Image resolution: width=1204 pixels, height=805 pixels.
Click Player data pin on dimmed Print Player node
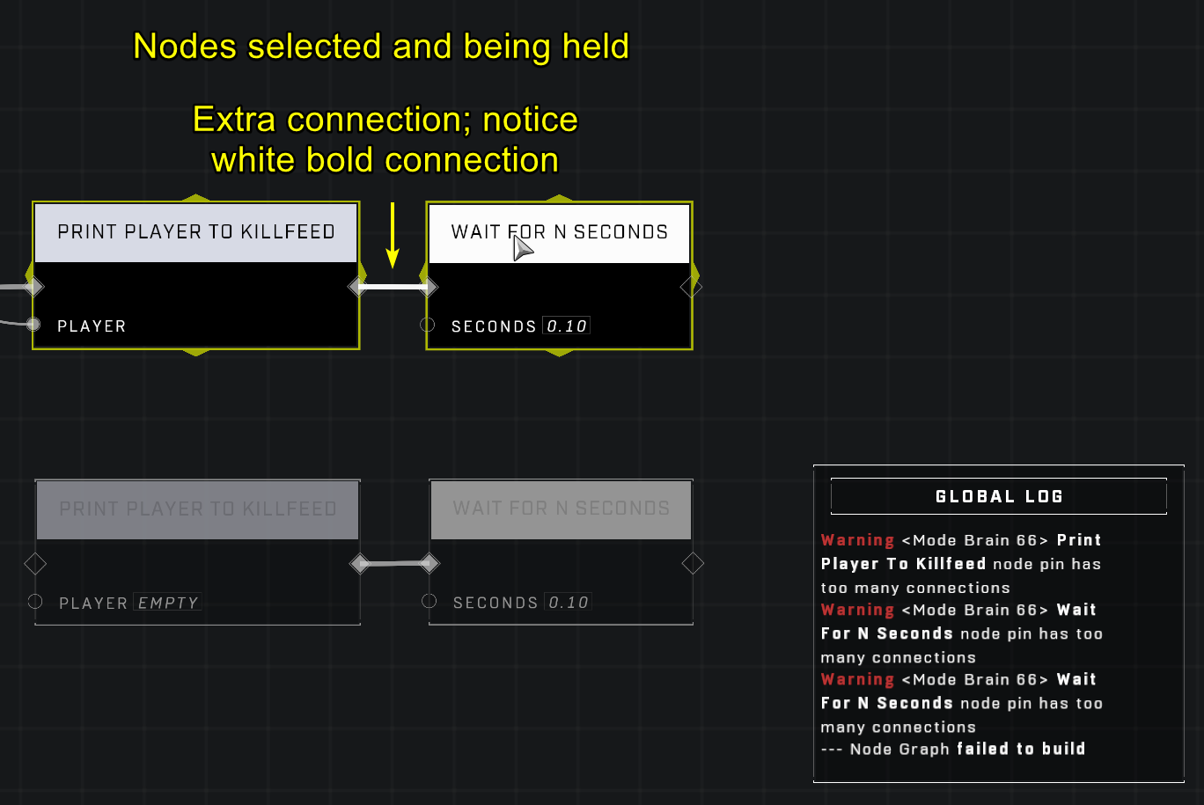click(x=35, y=602)
